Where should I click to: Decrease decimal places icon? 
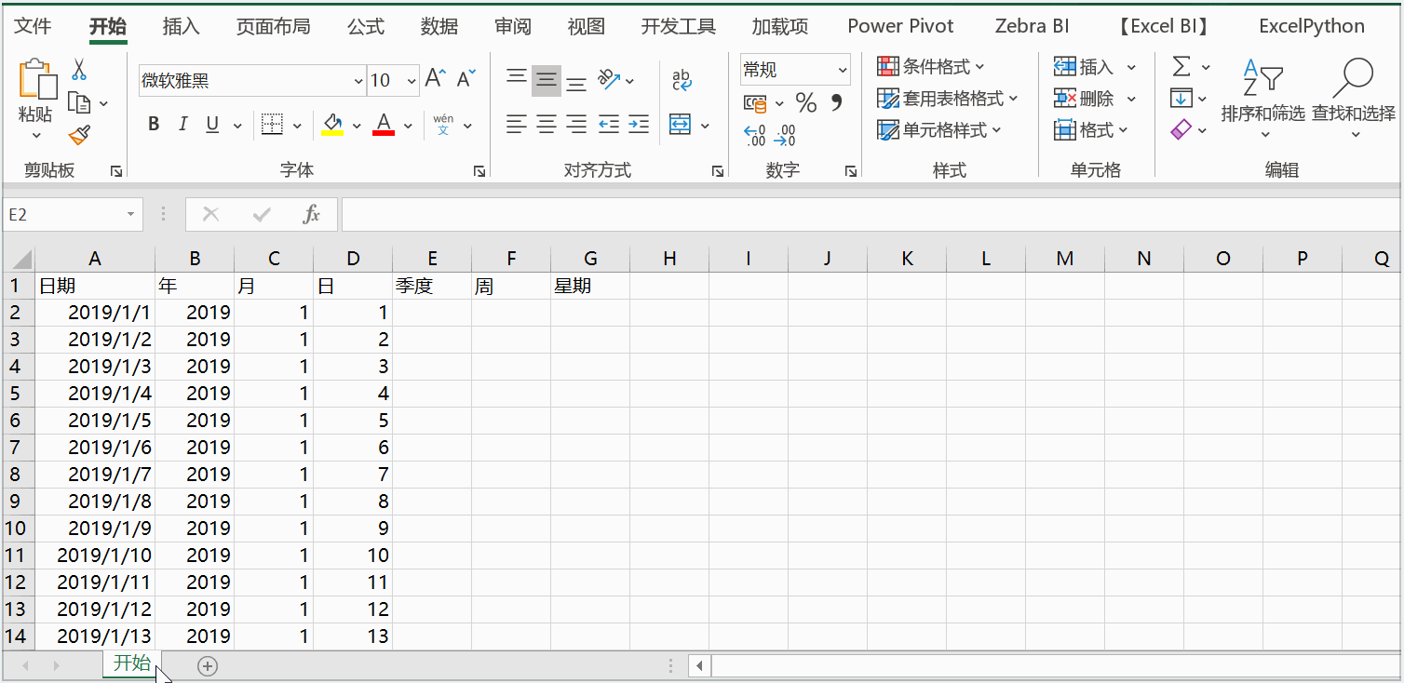click(785, 136)
